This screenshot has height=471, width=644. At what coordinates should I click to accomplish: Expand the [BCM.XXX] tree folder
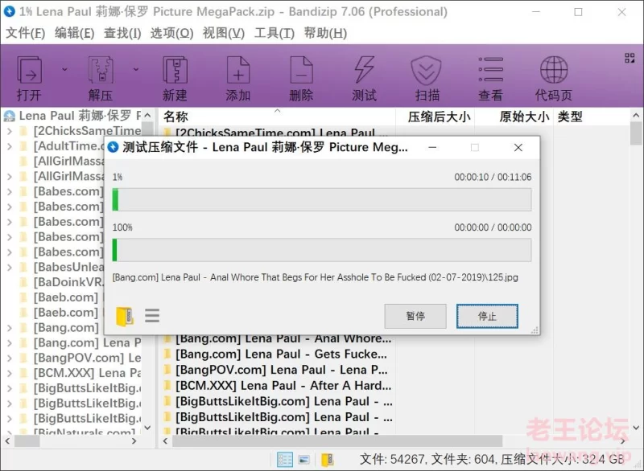(x=10, y=373)
